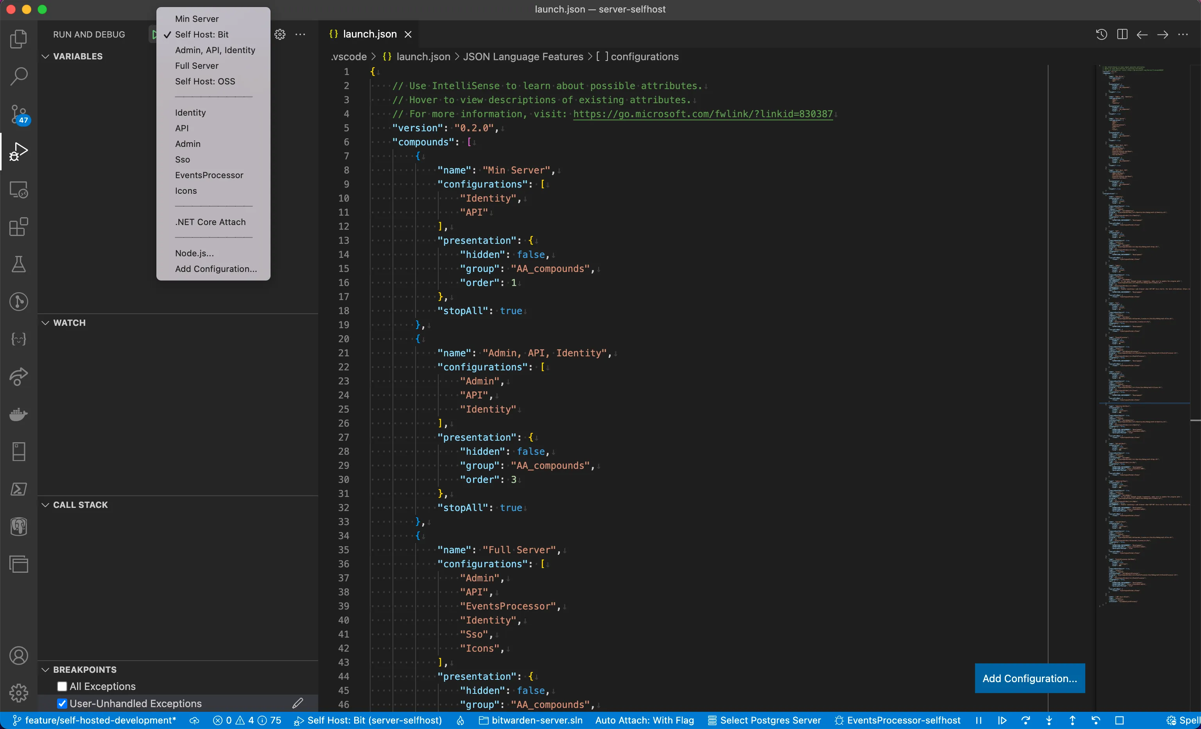Open the Explorer icon in the activity bar
The width and height of the screenshot is (1201, 729).
pos(18,39)
